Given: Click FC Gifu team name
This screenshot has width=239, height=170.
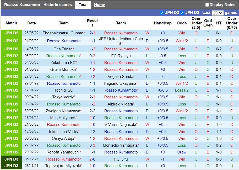Looking at the screenshot, I should (121, 159).
